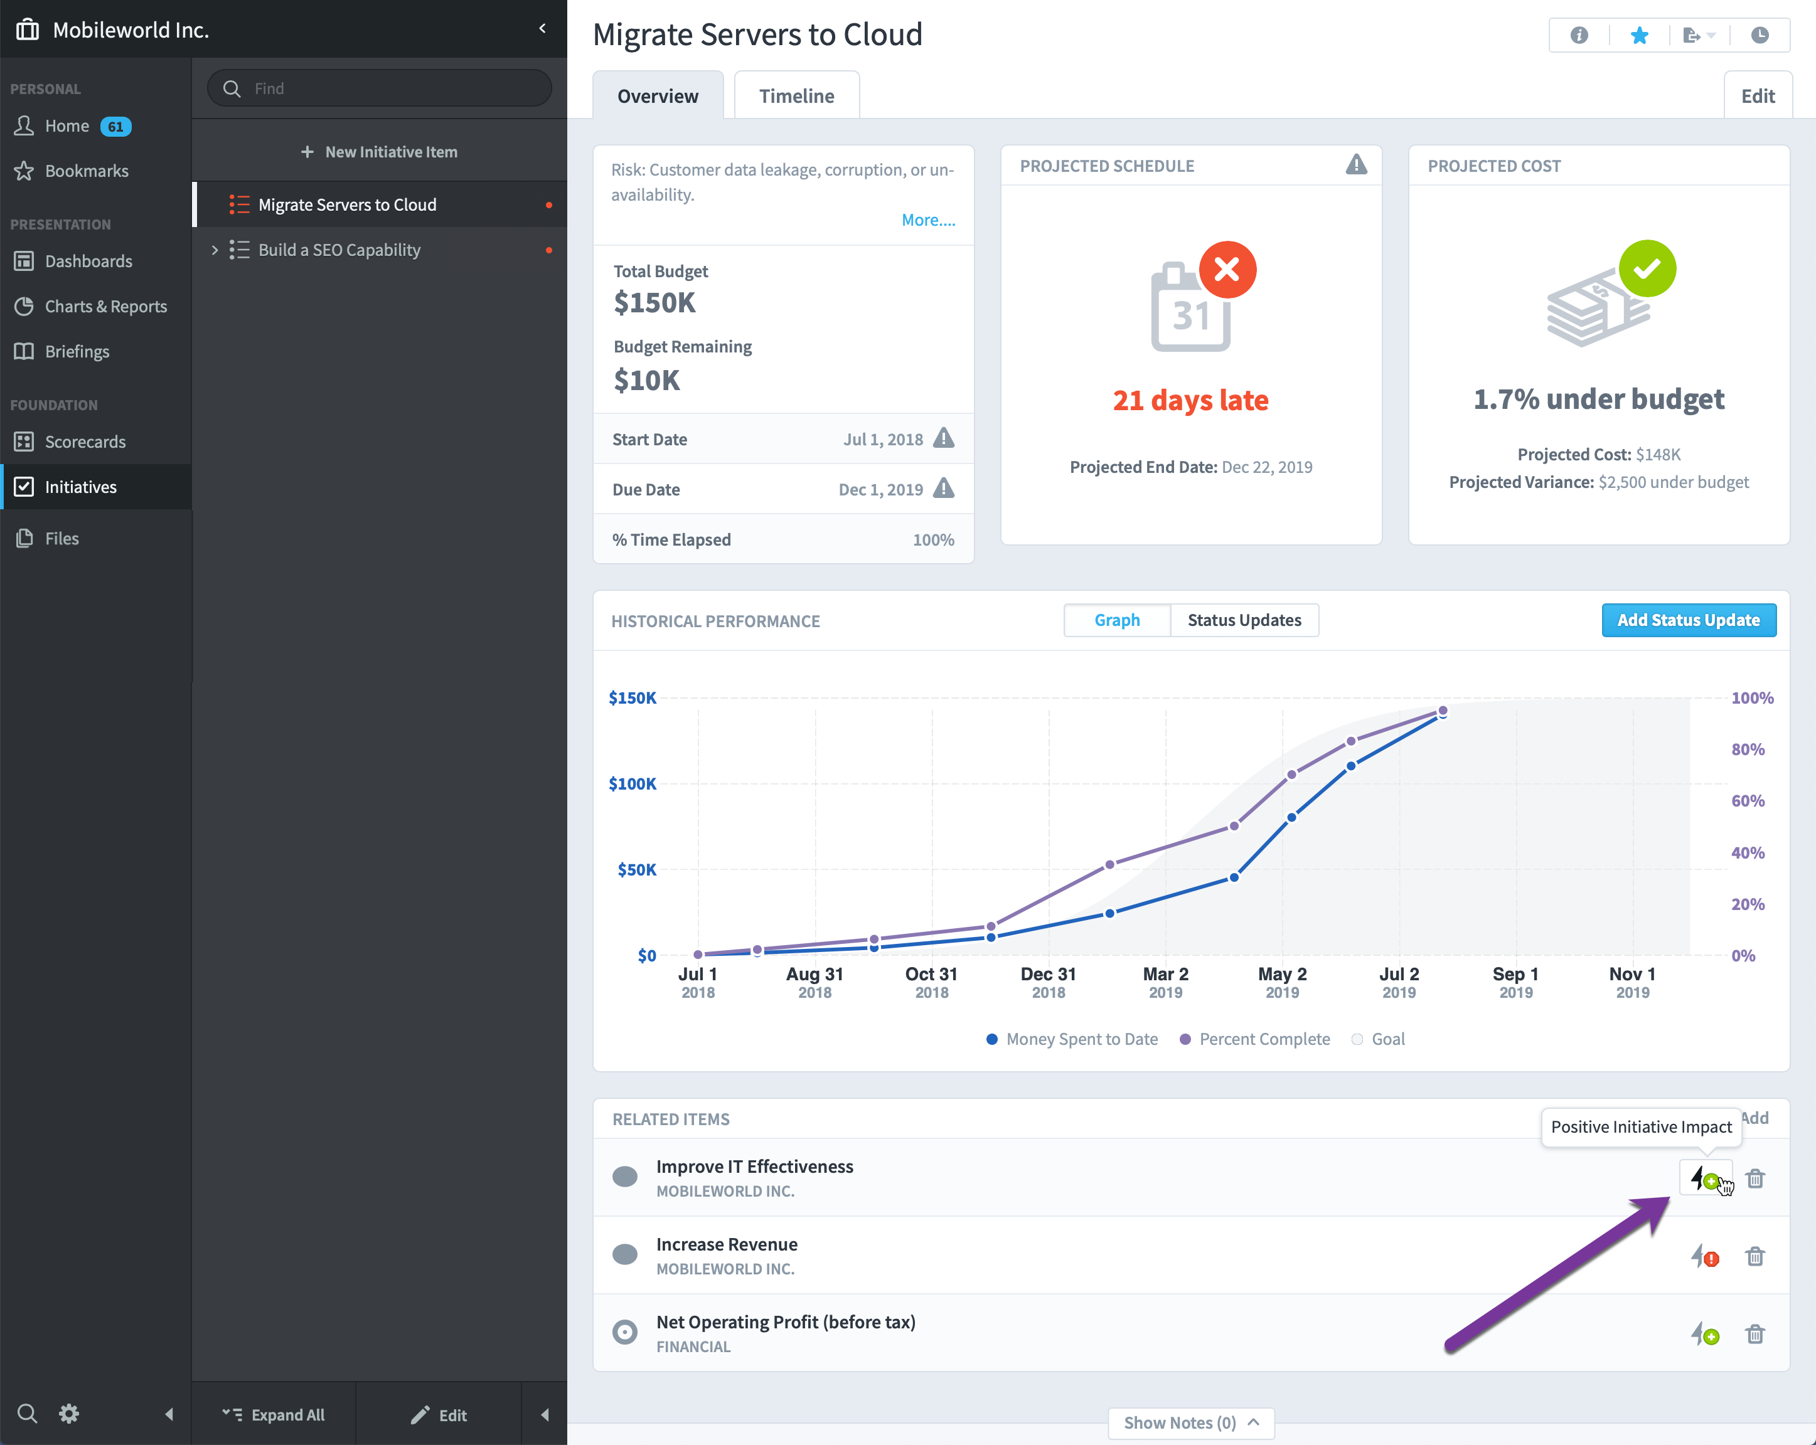Click impact icon for Net Operating Profit
Image resolution: width=1816 pixels, height=1445 pixels.
coord(1706,1334)
